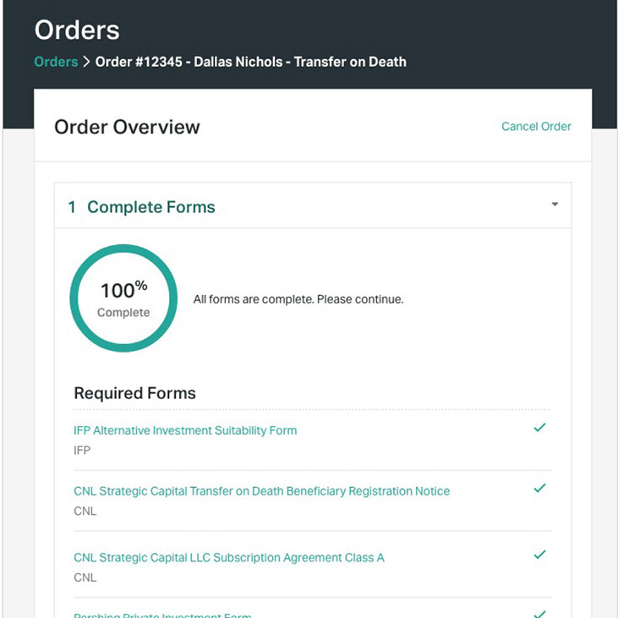Collapse the Complete Forms section arrow
The height and width of the screenshot is (618, 618).
(x=555, y=204)
